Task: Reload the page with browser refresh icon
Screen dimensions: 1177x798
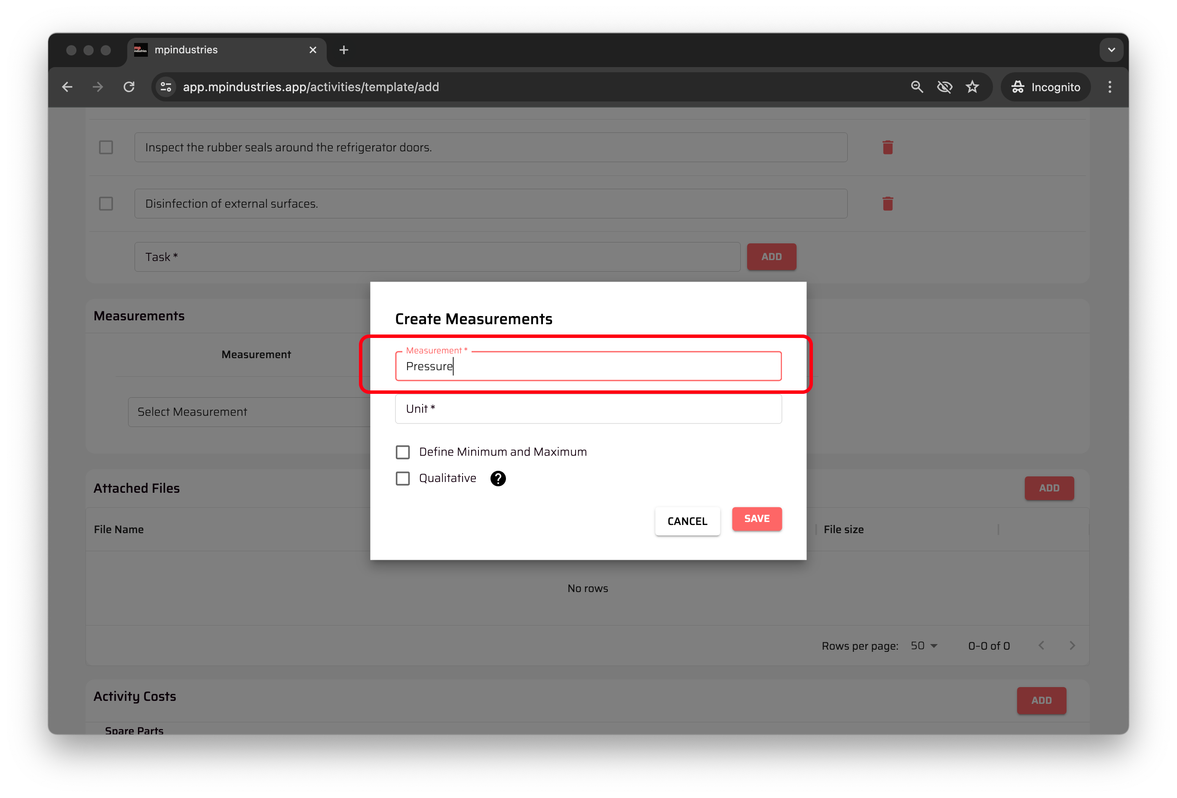Action: pyautogui.click(x=129, y=87)
